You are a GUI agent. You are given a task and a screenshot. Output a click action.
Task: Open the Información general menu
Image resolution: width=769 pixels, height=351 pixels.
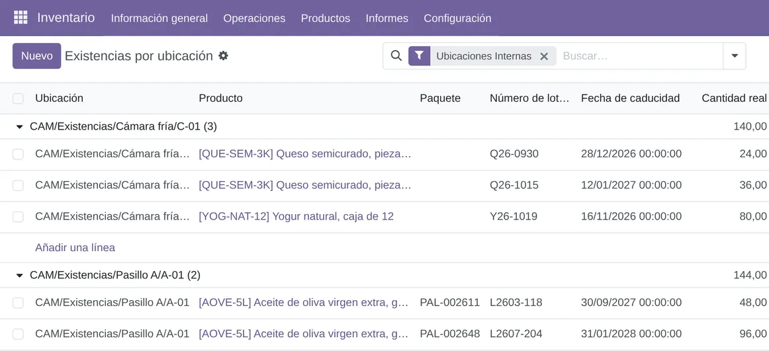click(159, 18)
